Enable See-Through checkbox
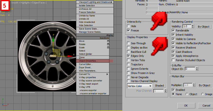The height and width of the screenshot is (111, 213). point(128,43)
